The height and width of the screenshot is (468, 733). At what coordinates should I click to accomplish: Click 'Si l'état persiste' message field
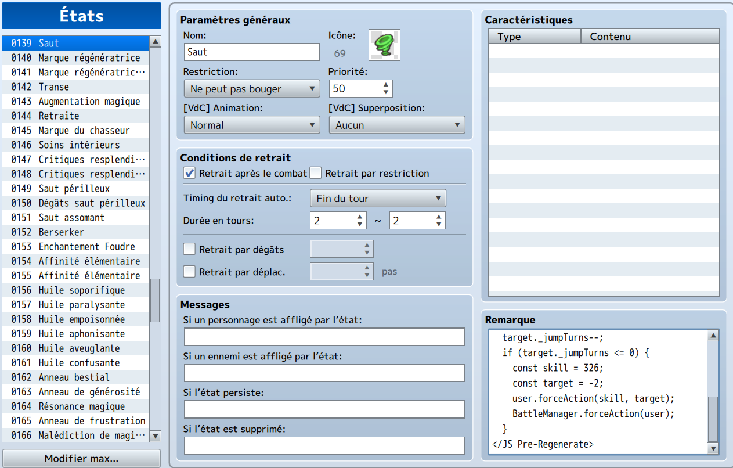tap(324, 409)
